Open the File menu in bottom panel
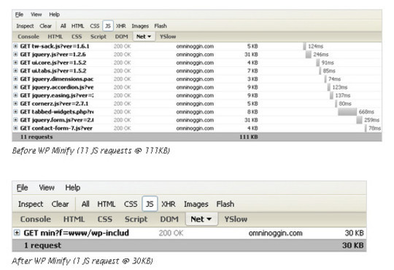The width and height of the screenshot is (394, 270). point(22,188)
